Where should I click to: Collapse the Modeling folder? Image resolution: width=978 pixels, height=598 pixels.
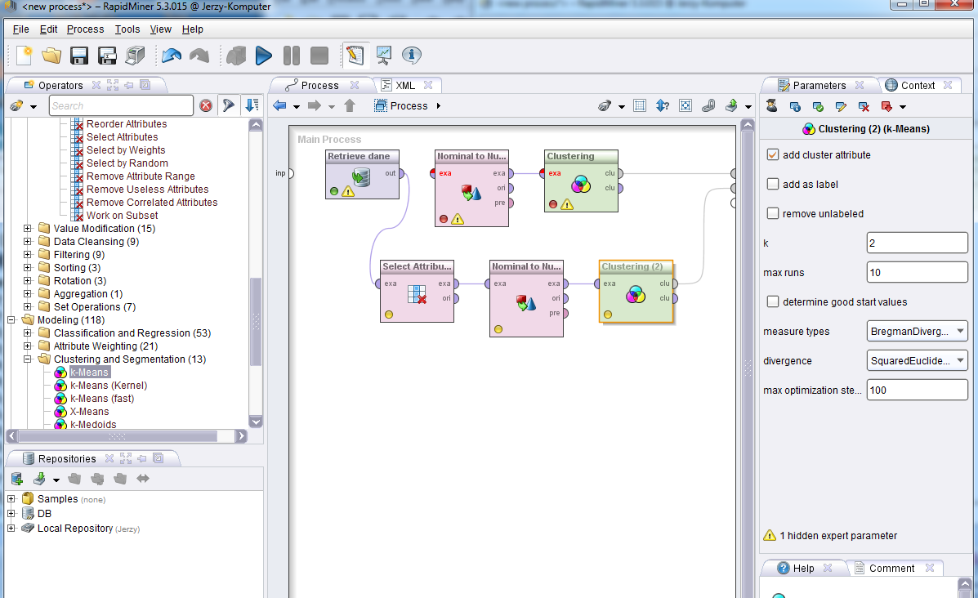click(11, 320)
